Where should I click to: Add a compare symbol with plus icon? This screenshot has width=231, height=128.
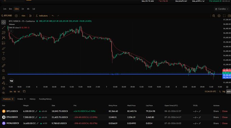point(16,16)
